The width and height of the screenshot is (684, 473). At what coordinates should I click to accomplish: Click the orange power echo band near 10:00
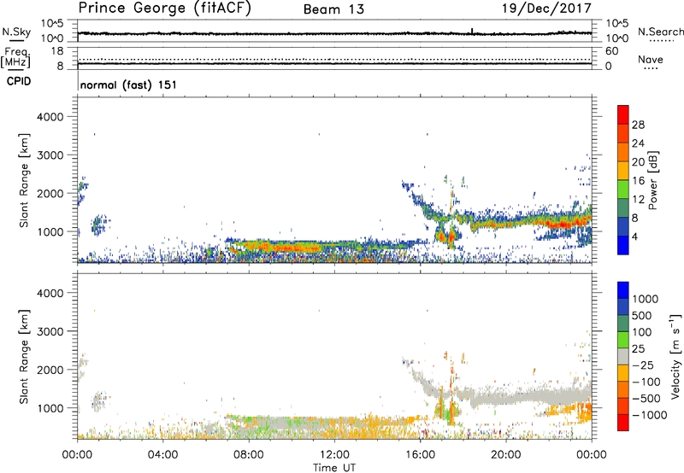[280, 248]
